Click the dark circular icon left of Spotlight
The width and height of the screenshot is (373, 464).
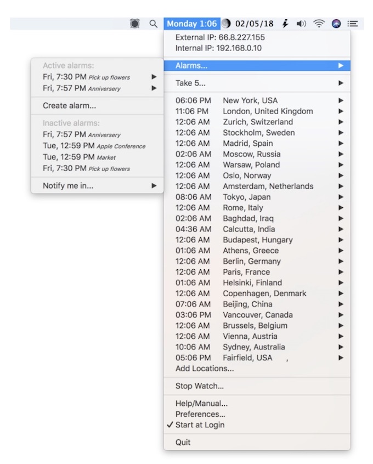point(135,24)
